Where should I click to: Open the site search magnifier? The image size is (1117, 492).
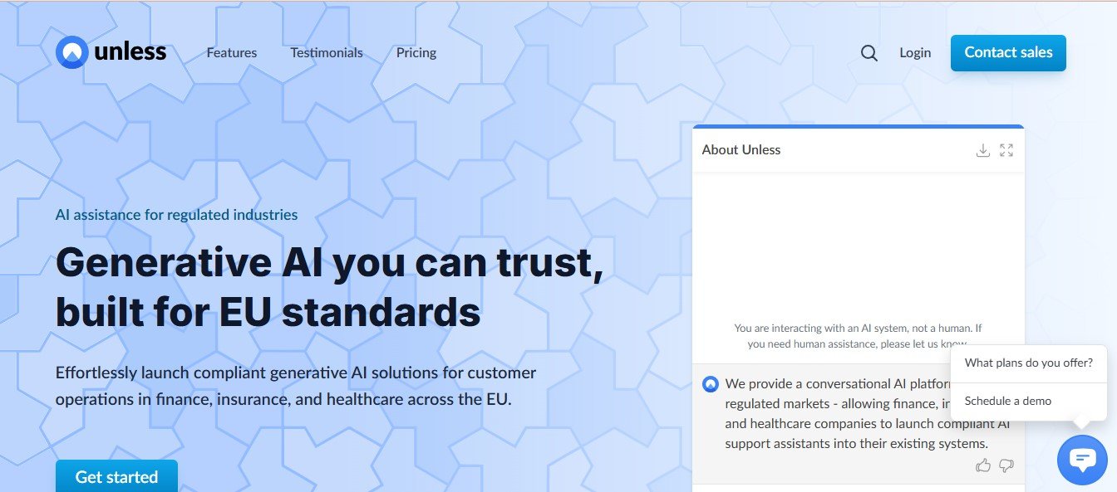[x=869, y=53]
